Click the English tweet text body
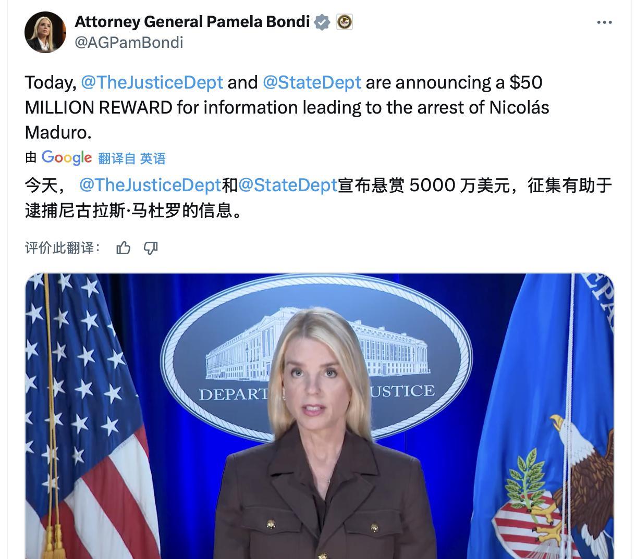636x559 pixels. coord(287,107)
